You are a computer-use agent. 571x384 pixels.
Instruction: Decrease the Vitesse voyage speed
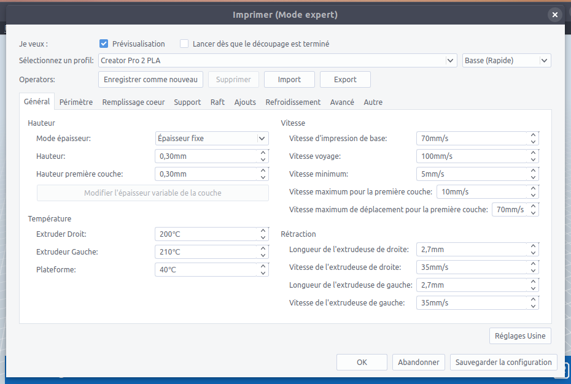[x=533, y=159]
